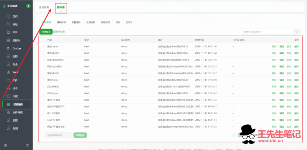Open the 计划任务 cron icon in sidebar
This screenshot has width=307, height=150.
[x=8, y=104]
